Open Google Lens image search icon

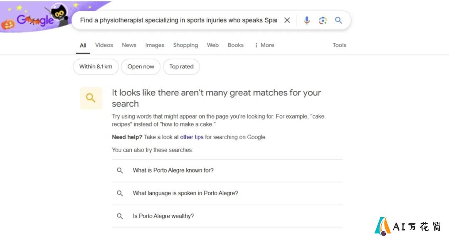pos(323,20)
